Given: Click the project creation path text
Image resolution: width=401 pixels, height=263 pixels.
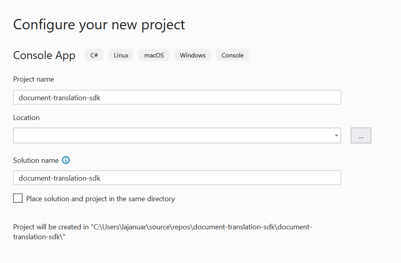Looking at the screenshot, I should (x=162, y=231).
